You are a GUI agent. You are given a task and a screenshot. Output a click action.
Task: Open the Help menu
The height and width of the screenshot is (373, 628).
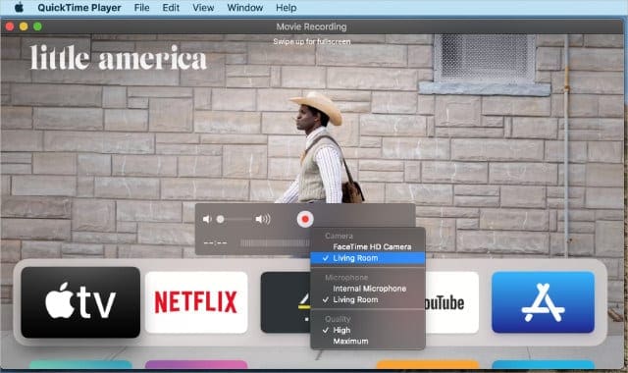(287, 8)
